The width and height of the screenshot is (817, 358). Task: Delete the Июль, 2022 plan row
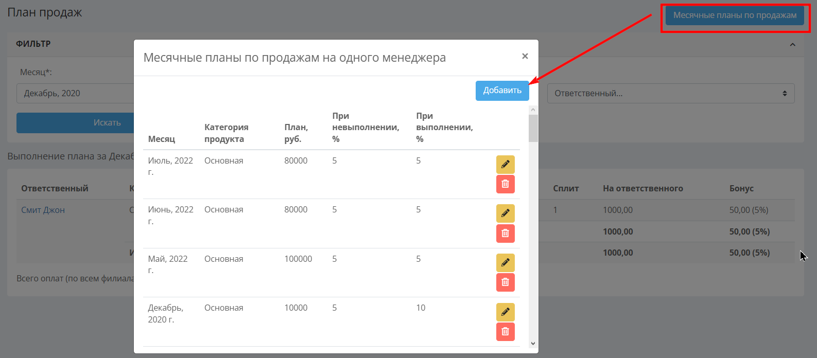coord(505,184)
